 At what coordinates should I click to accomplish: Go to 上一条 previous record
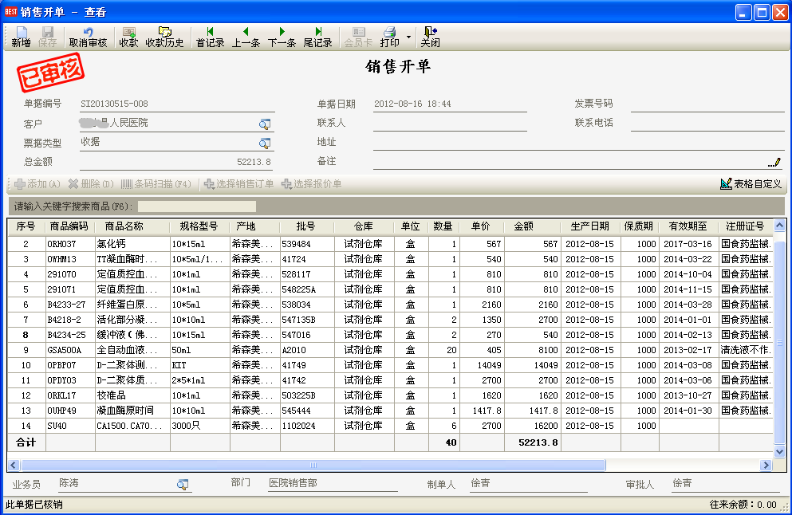point(246,37)
